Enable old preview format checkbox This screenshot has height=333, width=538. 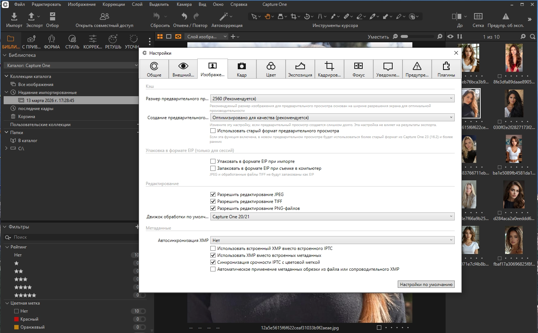pos(213,131)
